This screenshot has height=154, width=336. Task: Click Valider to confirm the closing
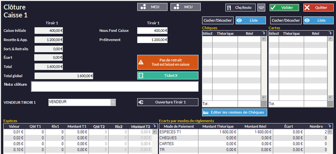coord(284,7)
